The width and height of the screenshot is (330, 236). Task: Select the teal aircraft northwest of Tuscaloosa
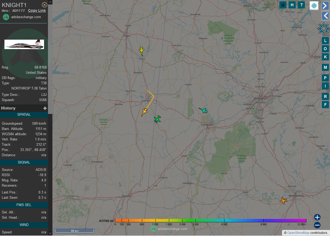pos(203,110)
